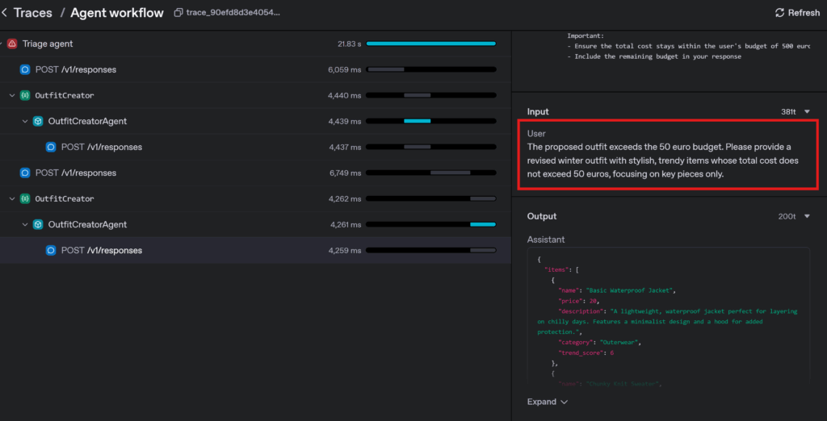
Task: Click the 4,259 ms duration value
Action: point(345,250)
